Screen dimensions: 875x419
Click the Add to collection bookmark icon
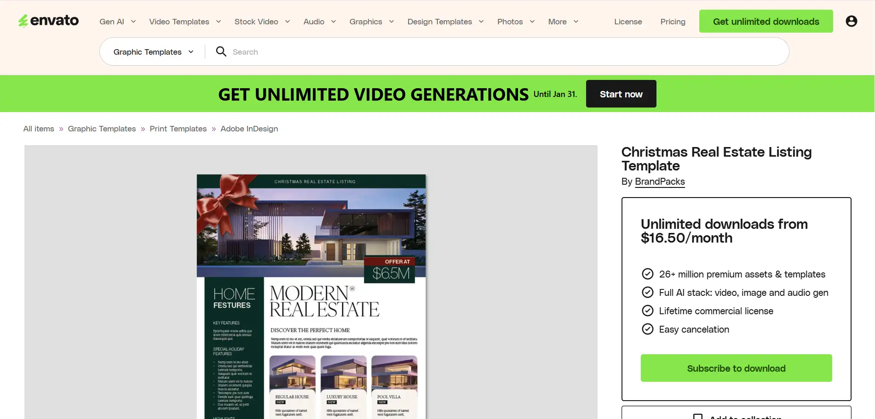tap(698, 416)
